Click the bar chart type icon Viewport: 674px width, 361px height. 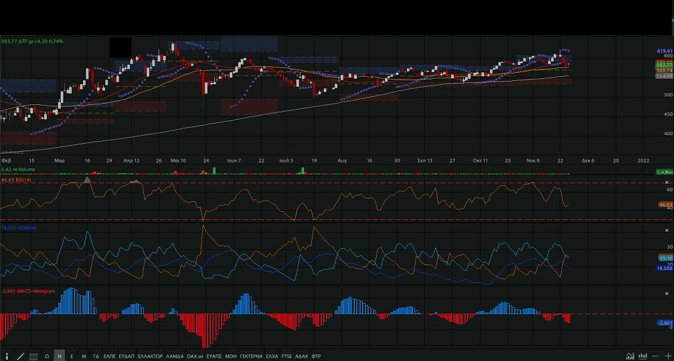[x=643, y=356]
